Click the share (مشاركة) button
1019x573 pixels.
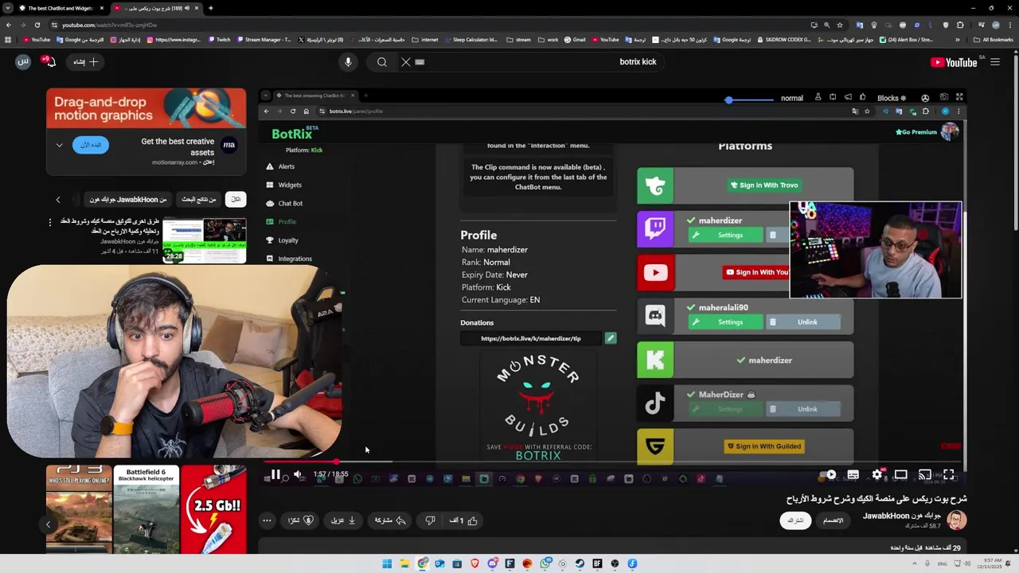pos(390,520)
